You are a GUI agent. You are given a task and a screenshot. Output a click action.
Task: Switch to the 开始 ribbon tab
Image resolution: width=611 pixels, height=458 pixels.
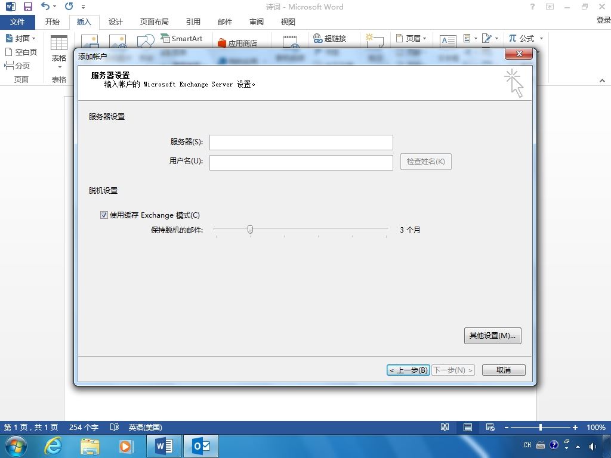click(x=53, y=22)
